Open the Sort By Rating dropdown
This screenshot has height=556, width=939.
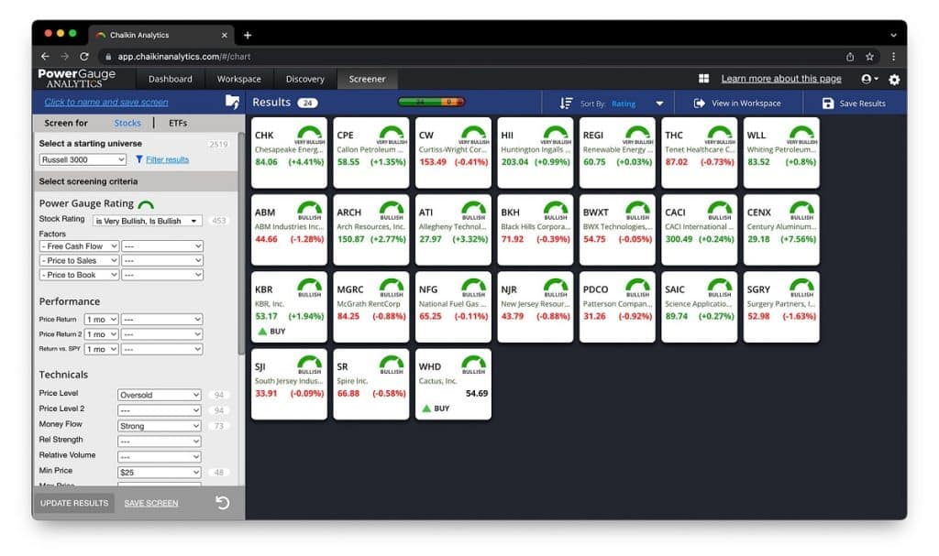(658, 104)
